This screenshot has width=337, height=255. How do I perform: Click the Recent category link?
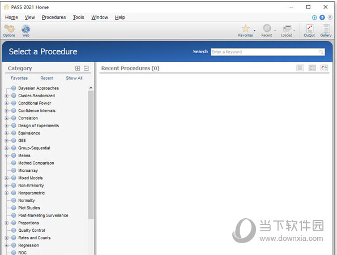click(x=47, y=78)
